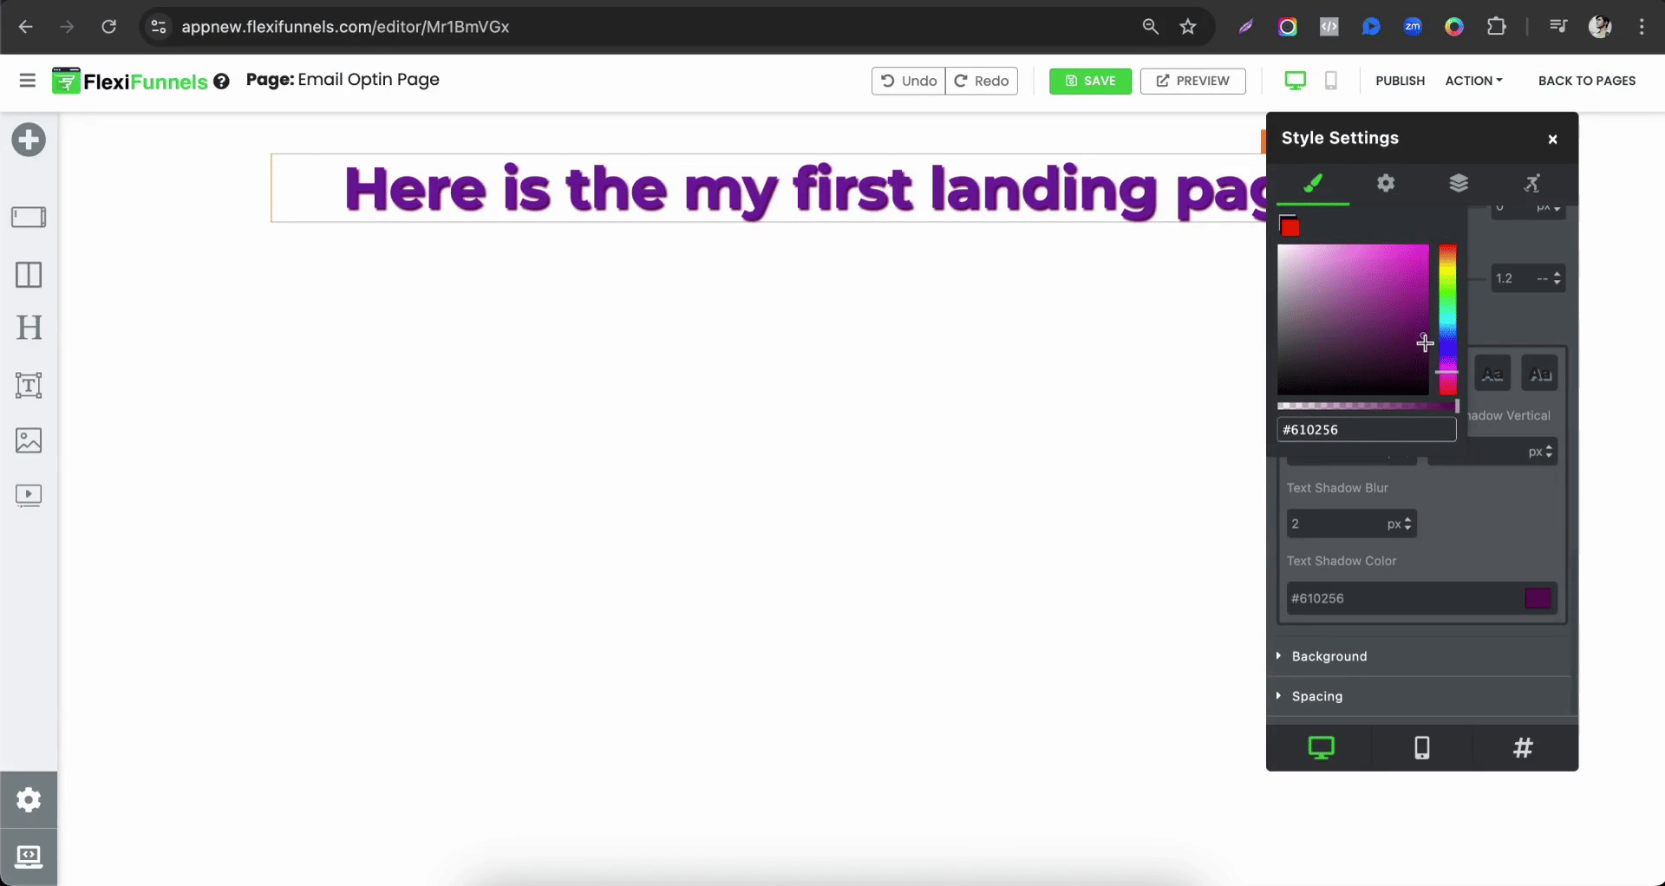Click the Text Shadow Color purple swatch
1665x886 pixels.
[x=1538, y=598]
